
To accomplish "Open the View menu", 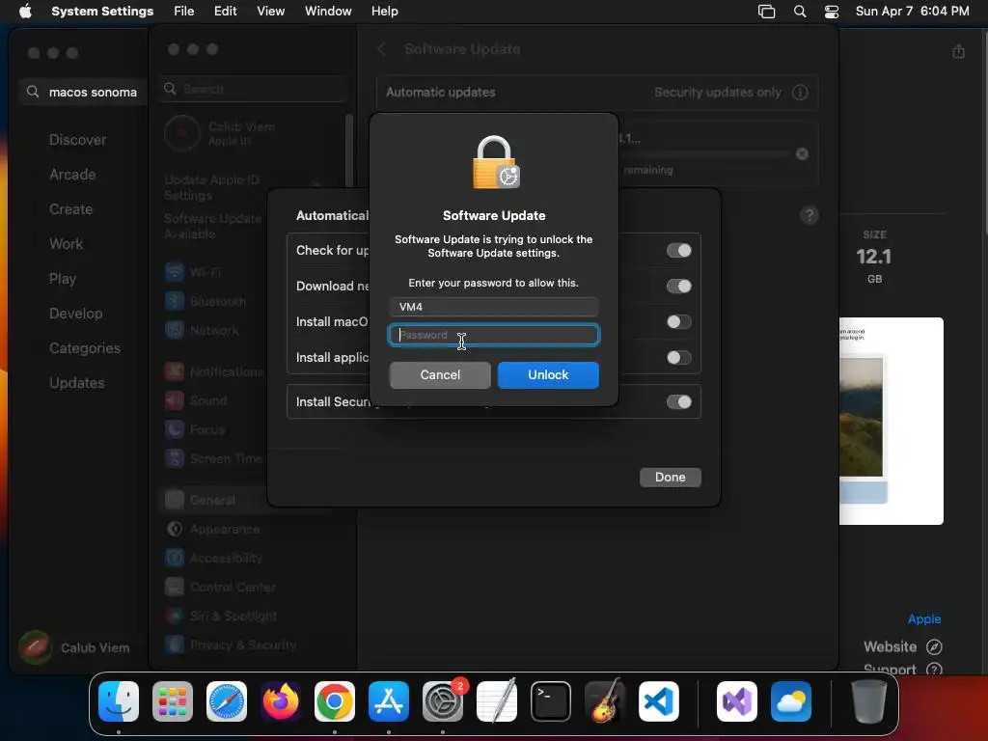I will [x=270, y=12].
